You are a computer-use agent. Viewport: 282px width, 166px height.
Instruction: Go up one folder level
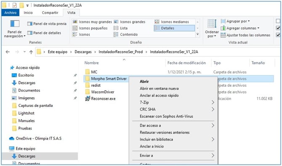click(x=31, y=52)
